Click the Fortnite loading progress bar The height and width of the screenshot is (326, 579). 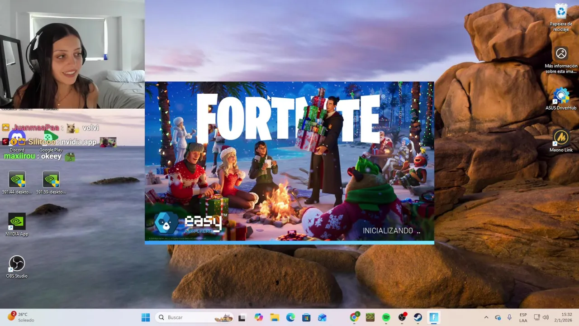tap(289, 243)
